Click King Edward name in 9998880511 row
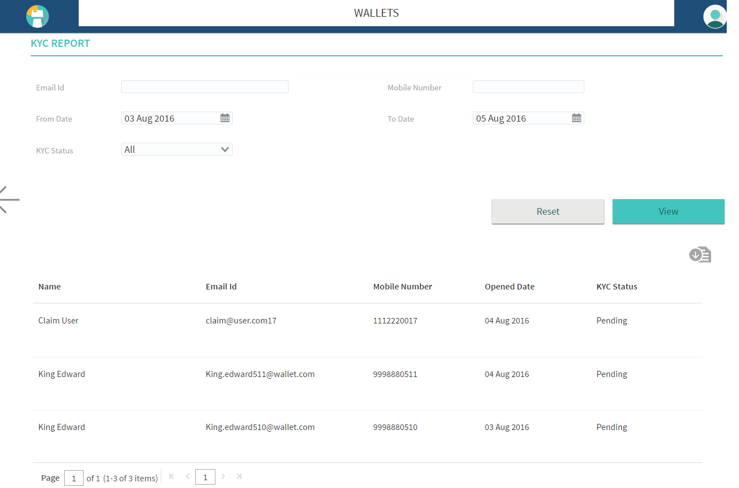This screenshot has height=488, width=739. point(62,374)
